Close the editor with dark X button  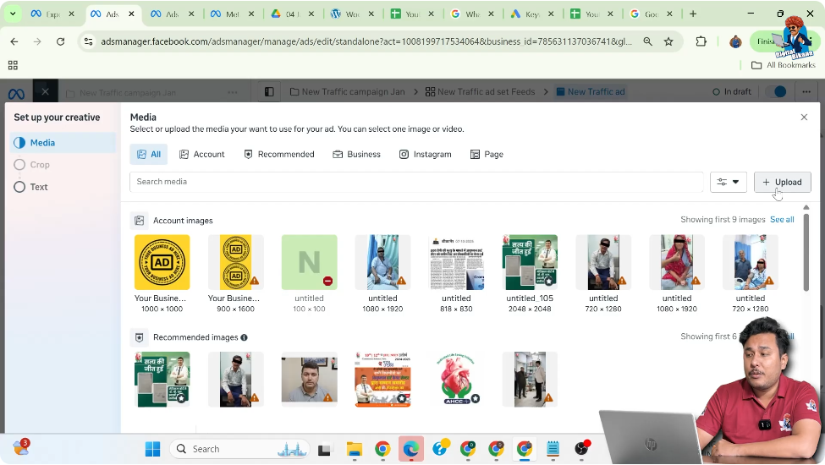pyautogui.click(x=45, y=92)
